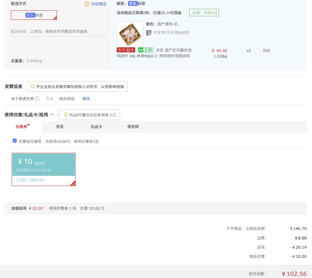Collapse the 使用优惠/礼品卡/抵用 section
Image resolution: width=312 pixels, height=278 pixels.
52,115
